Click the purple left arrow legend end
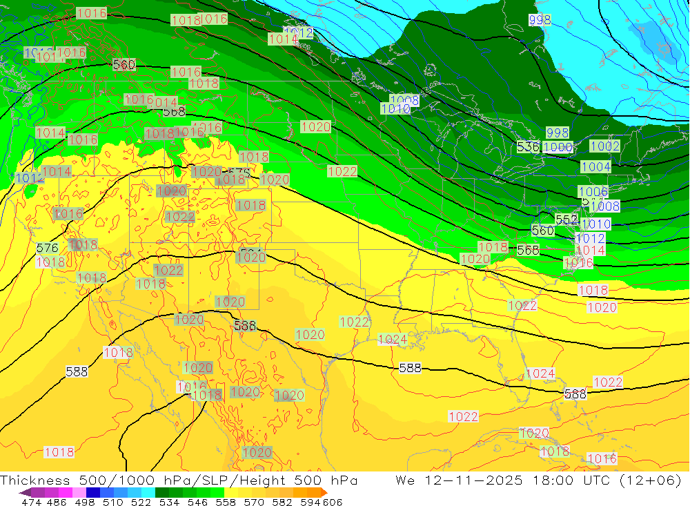Viewport: 690px width, 506px height. pyautogui.click(x=24, y=492)
